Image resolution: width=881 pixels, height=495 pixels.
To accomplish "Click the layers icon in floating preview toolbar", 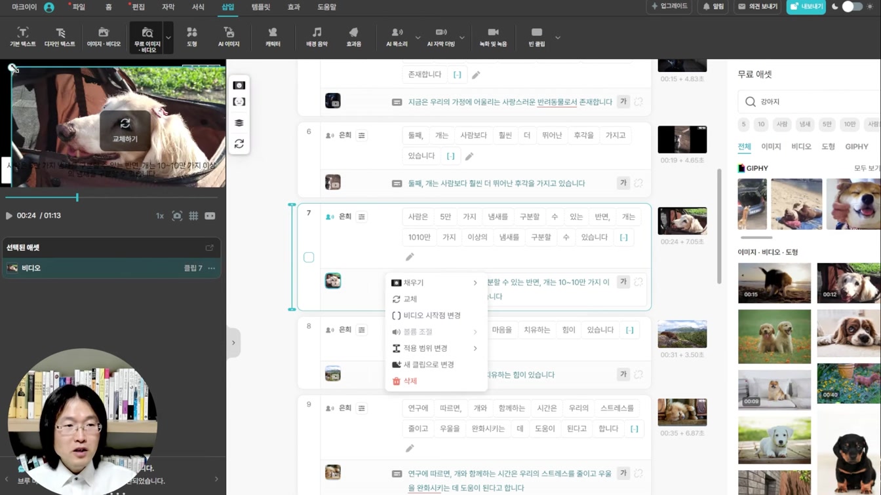I will (239, 123).
